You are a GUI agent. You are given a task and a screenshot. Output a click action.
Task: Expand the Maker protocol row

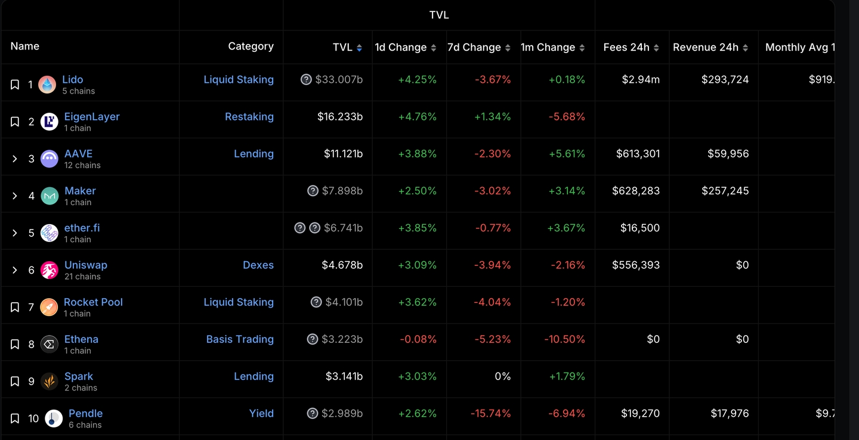click(x=15, y=196)
